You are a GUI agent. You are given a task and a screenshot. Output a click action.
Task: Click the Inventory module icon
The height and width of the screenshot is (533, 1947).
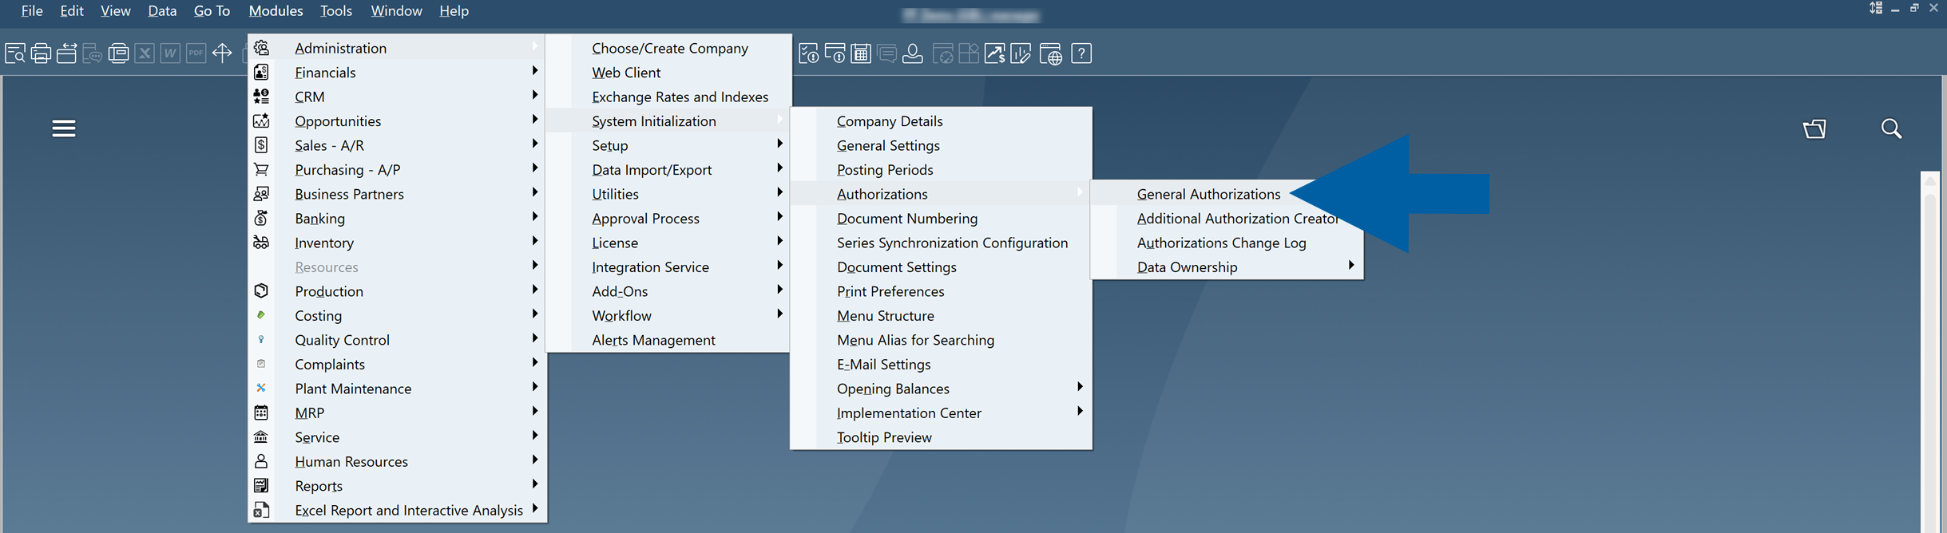click(261, 243)
